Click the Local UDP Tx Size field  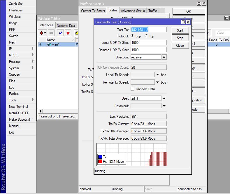point(149,42)
